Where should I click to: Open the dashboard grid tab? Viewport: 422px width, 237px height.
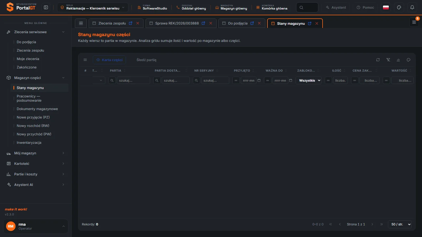click(x=81, y=23)
